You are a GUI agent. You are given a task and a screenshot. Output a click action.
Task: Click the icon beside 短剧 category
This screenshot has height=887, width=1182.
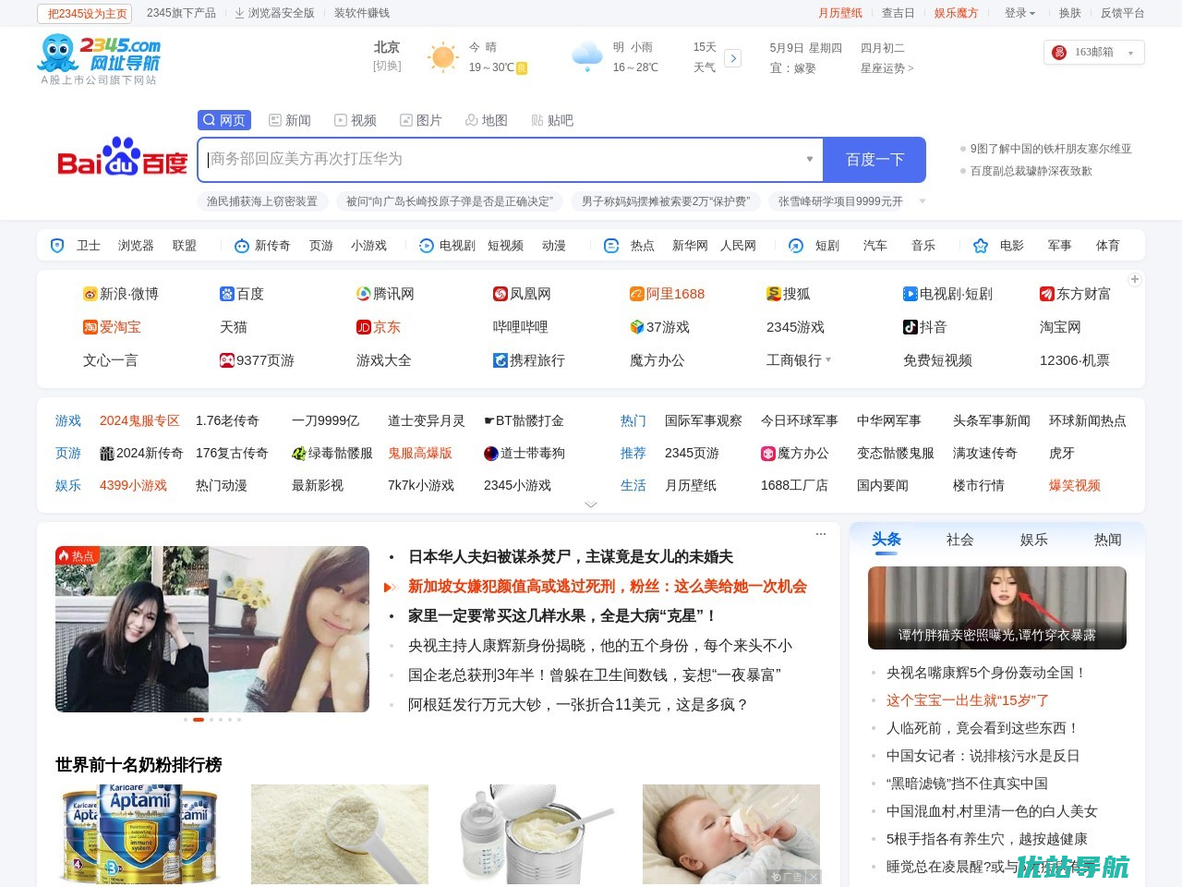(x=796, y=246)
